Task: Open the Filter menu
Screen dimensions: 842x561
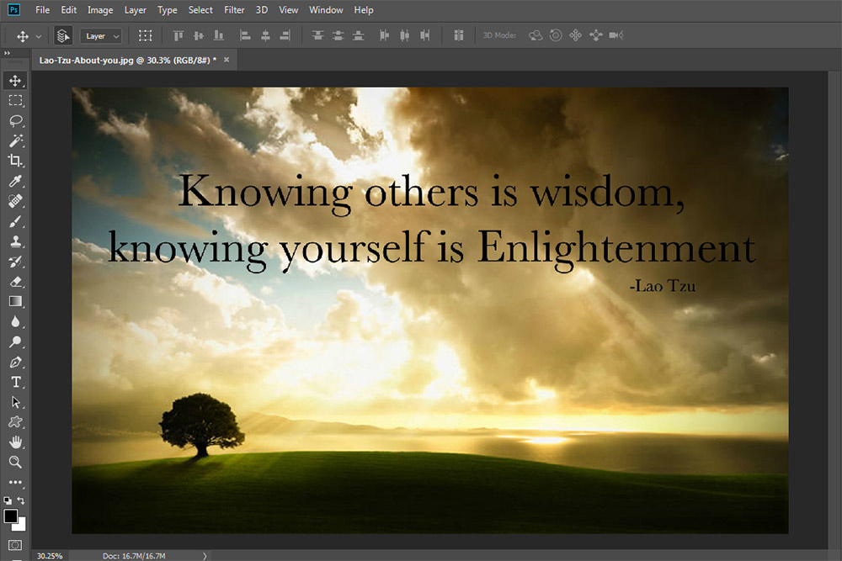Action: [x=234, y=9]
